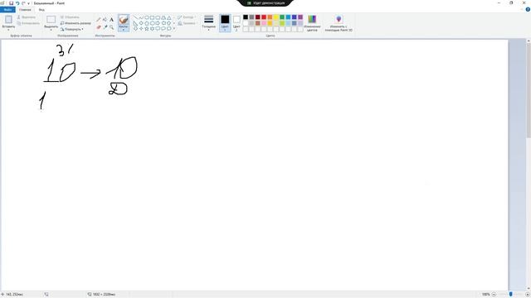The width and height of the screenshot is (531, 298).
Task: Activate Color 1 (Цвет 1) black box
Action: tap(225, 20)
